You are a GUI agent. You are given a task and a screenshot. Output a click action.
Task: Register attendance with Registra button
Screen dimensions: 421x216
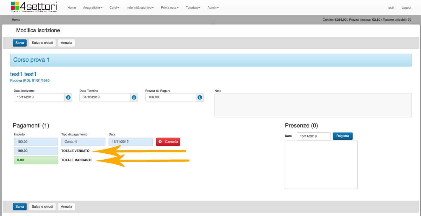click(x=342, y=136)
